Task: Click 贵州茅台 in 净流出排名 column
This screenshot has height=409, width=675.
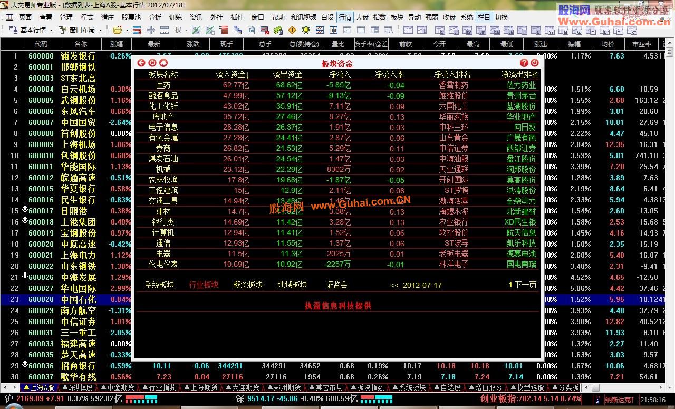Action: 521,95
